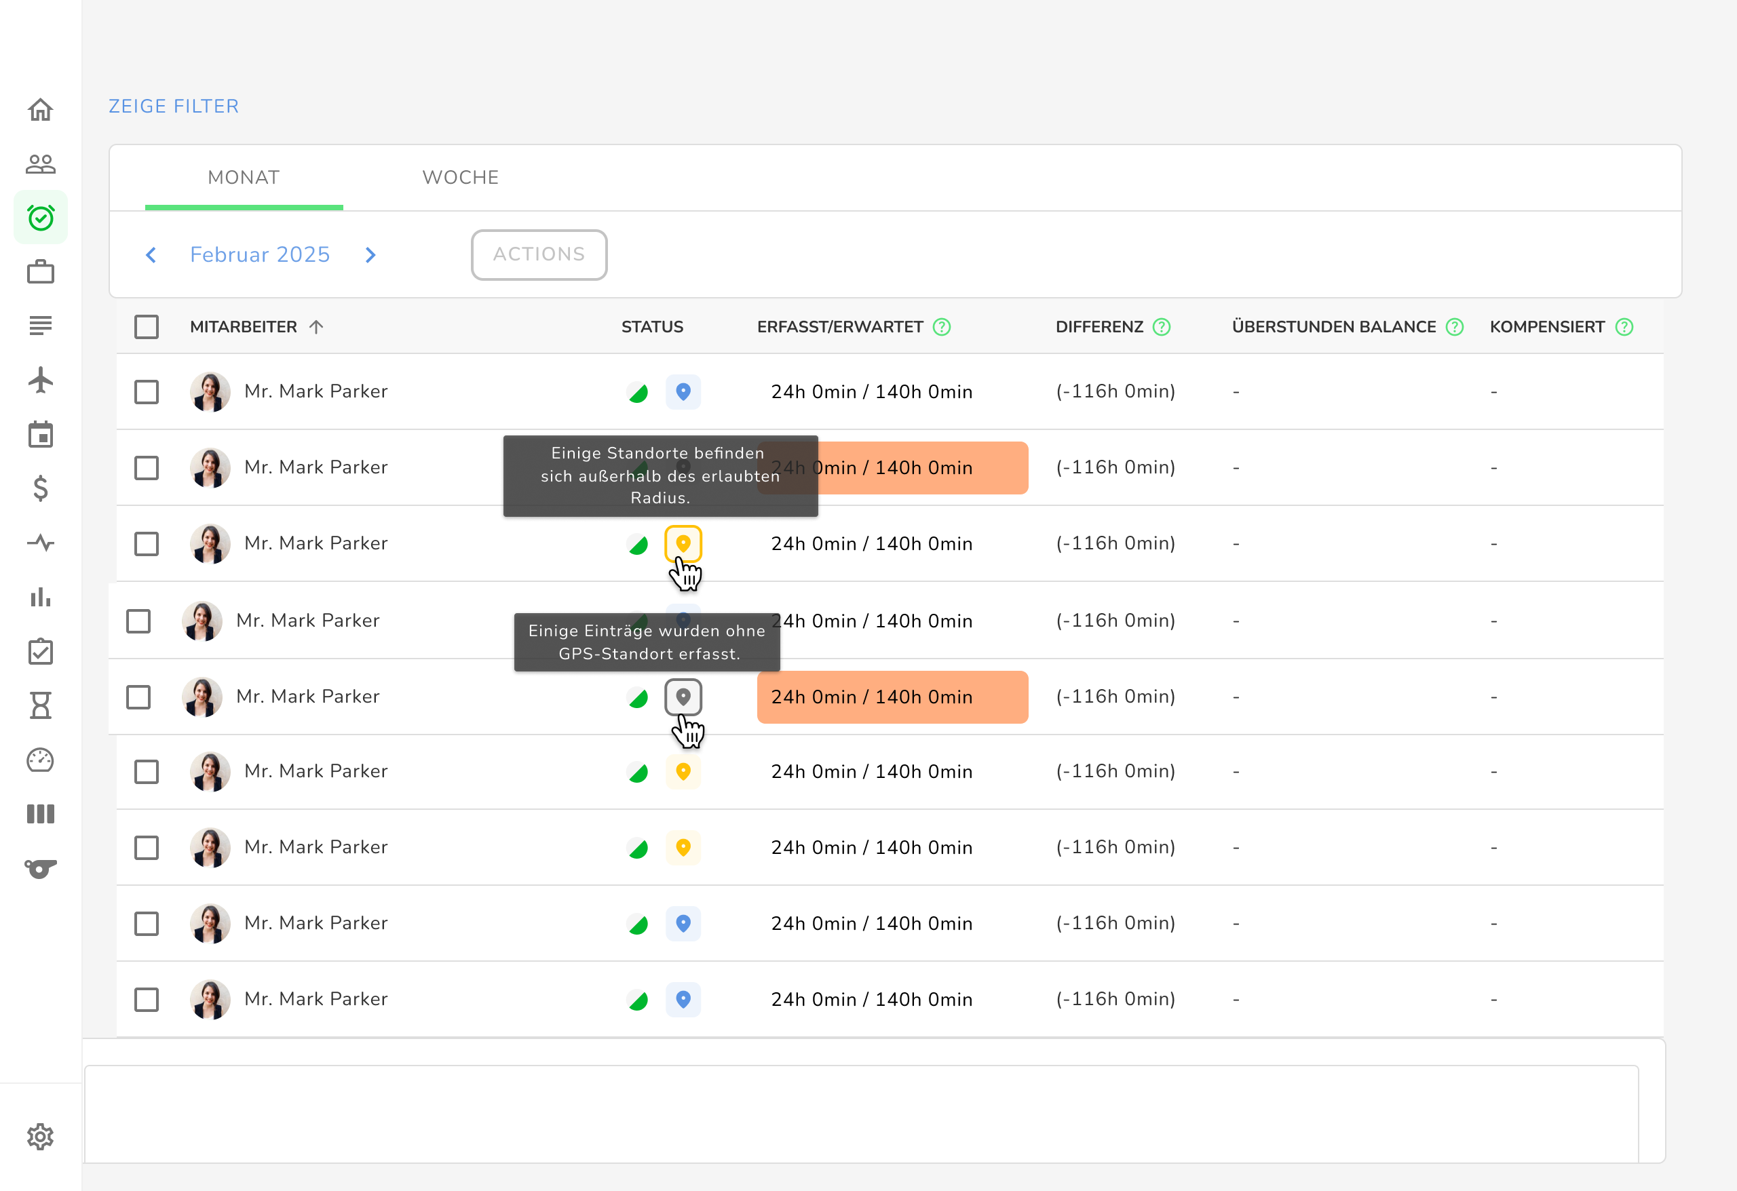
Task: Sort by Mitarbeiter column arrow
Action: tap(316, 326)
